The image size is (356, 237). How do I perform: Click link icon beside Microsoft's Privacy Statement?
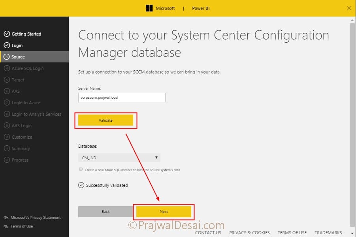coord(6,218)
